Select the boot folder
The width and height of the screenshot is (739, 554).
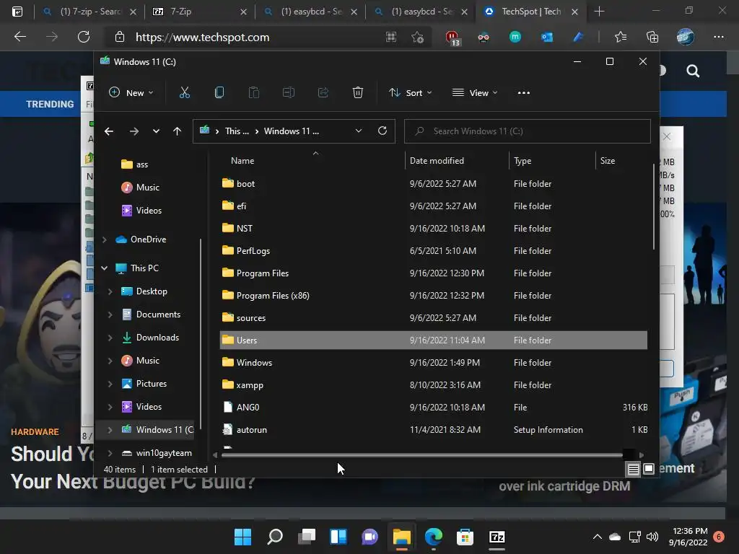click(x=433, y=184)
